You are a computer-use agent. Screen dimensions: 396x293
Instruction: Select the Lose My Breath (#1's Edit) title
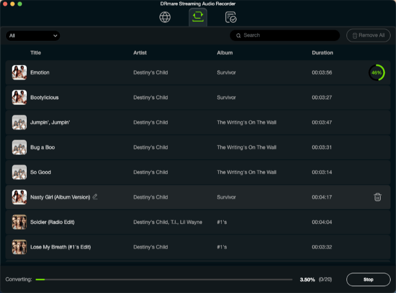pyautogui.click(x=60, y=247)
